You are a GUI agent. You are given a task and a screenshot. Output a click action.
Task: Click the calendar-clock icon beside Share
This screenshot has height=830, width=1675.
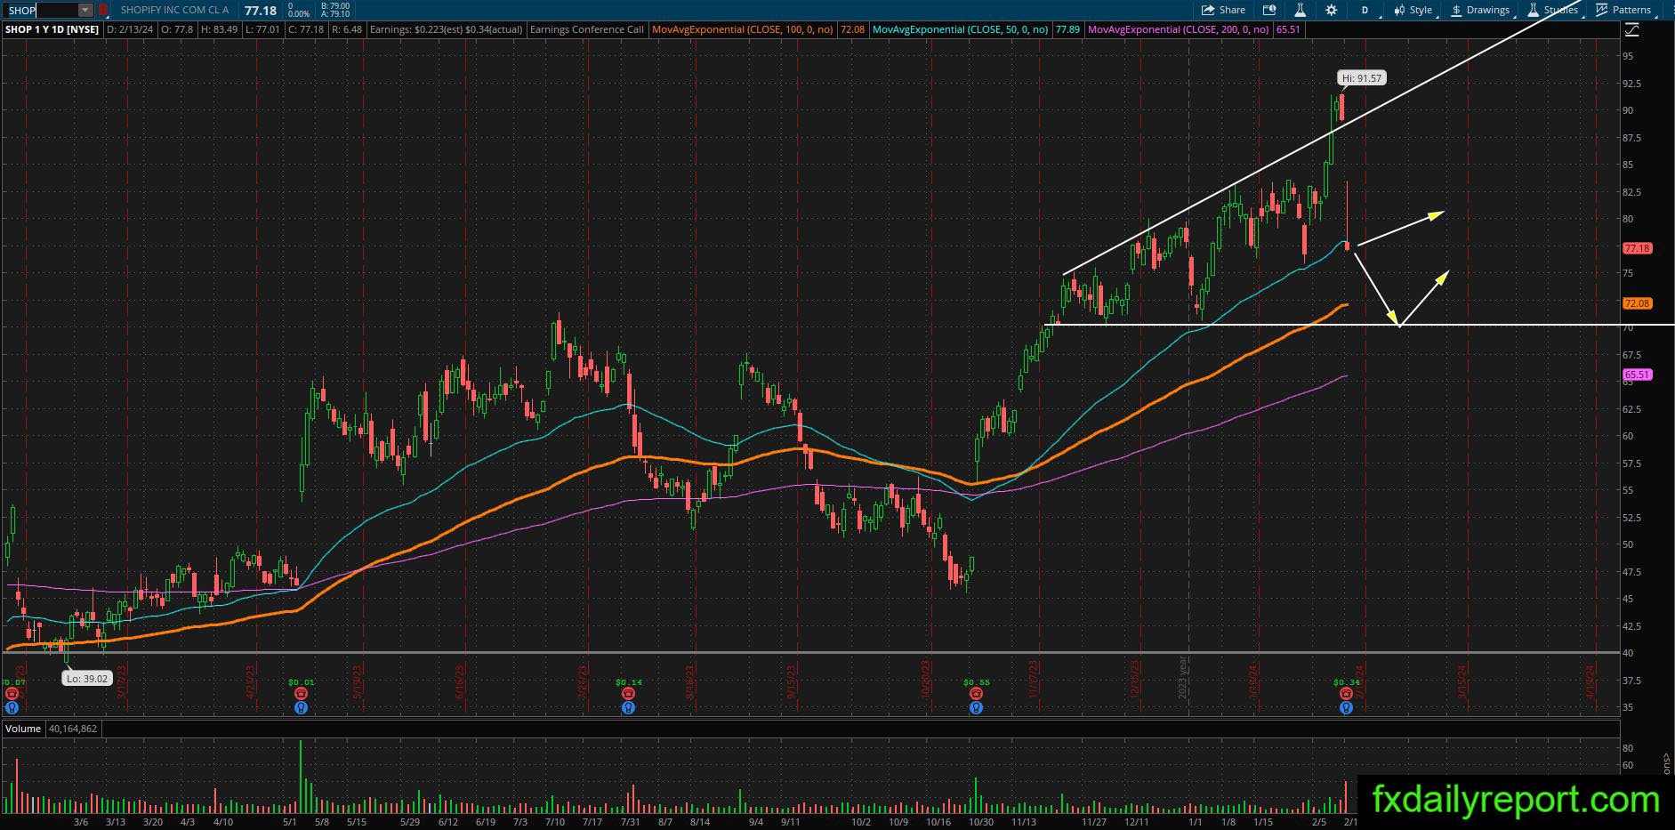coord(1269,10)
